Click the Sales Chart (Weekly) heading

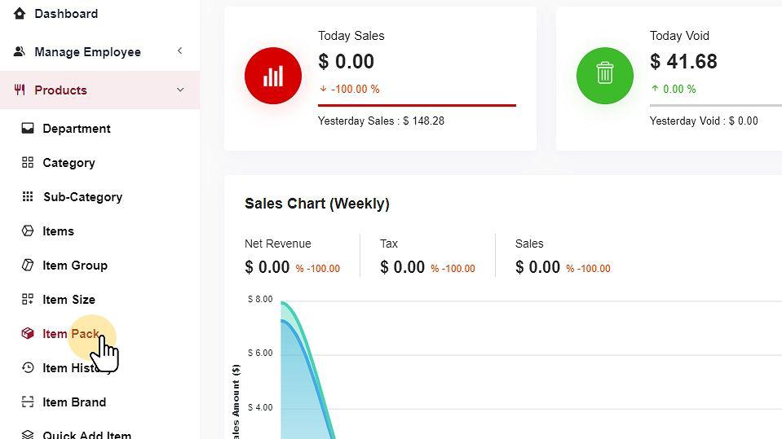[x=316, y=204]
